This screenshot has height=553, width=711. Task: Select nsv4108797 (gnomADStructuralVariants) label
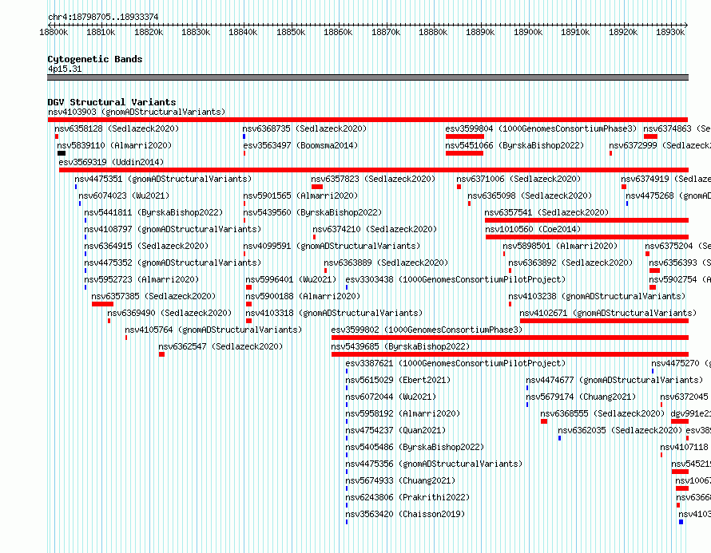(x=173, y=229)
